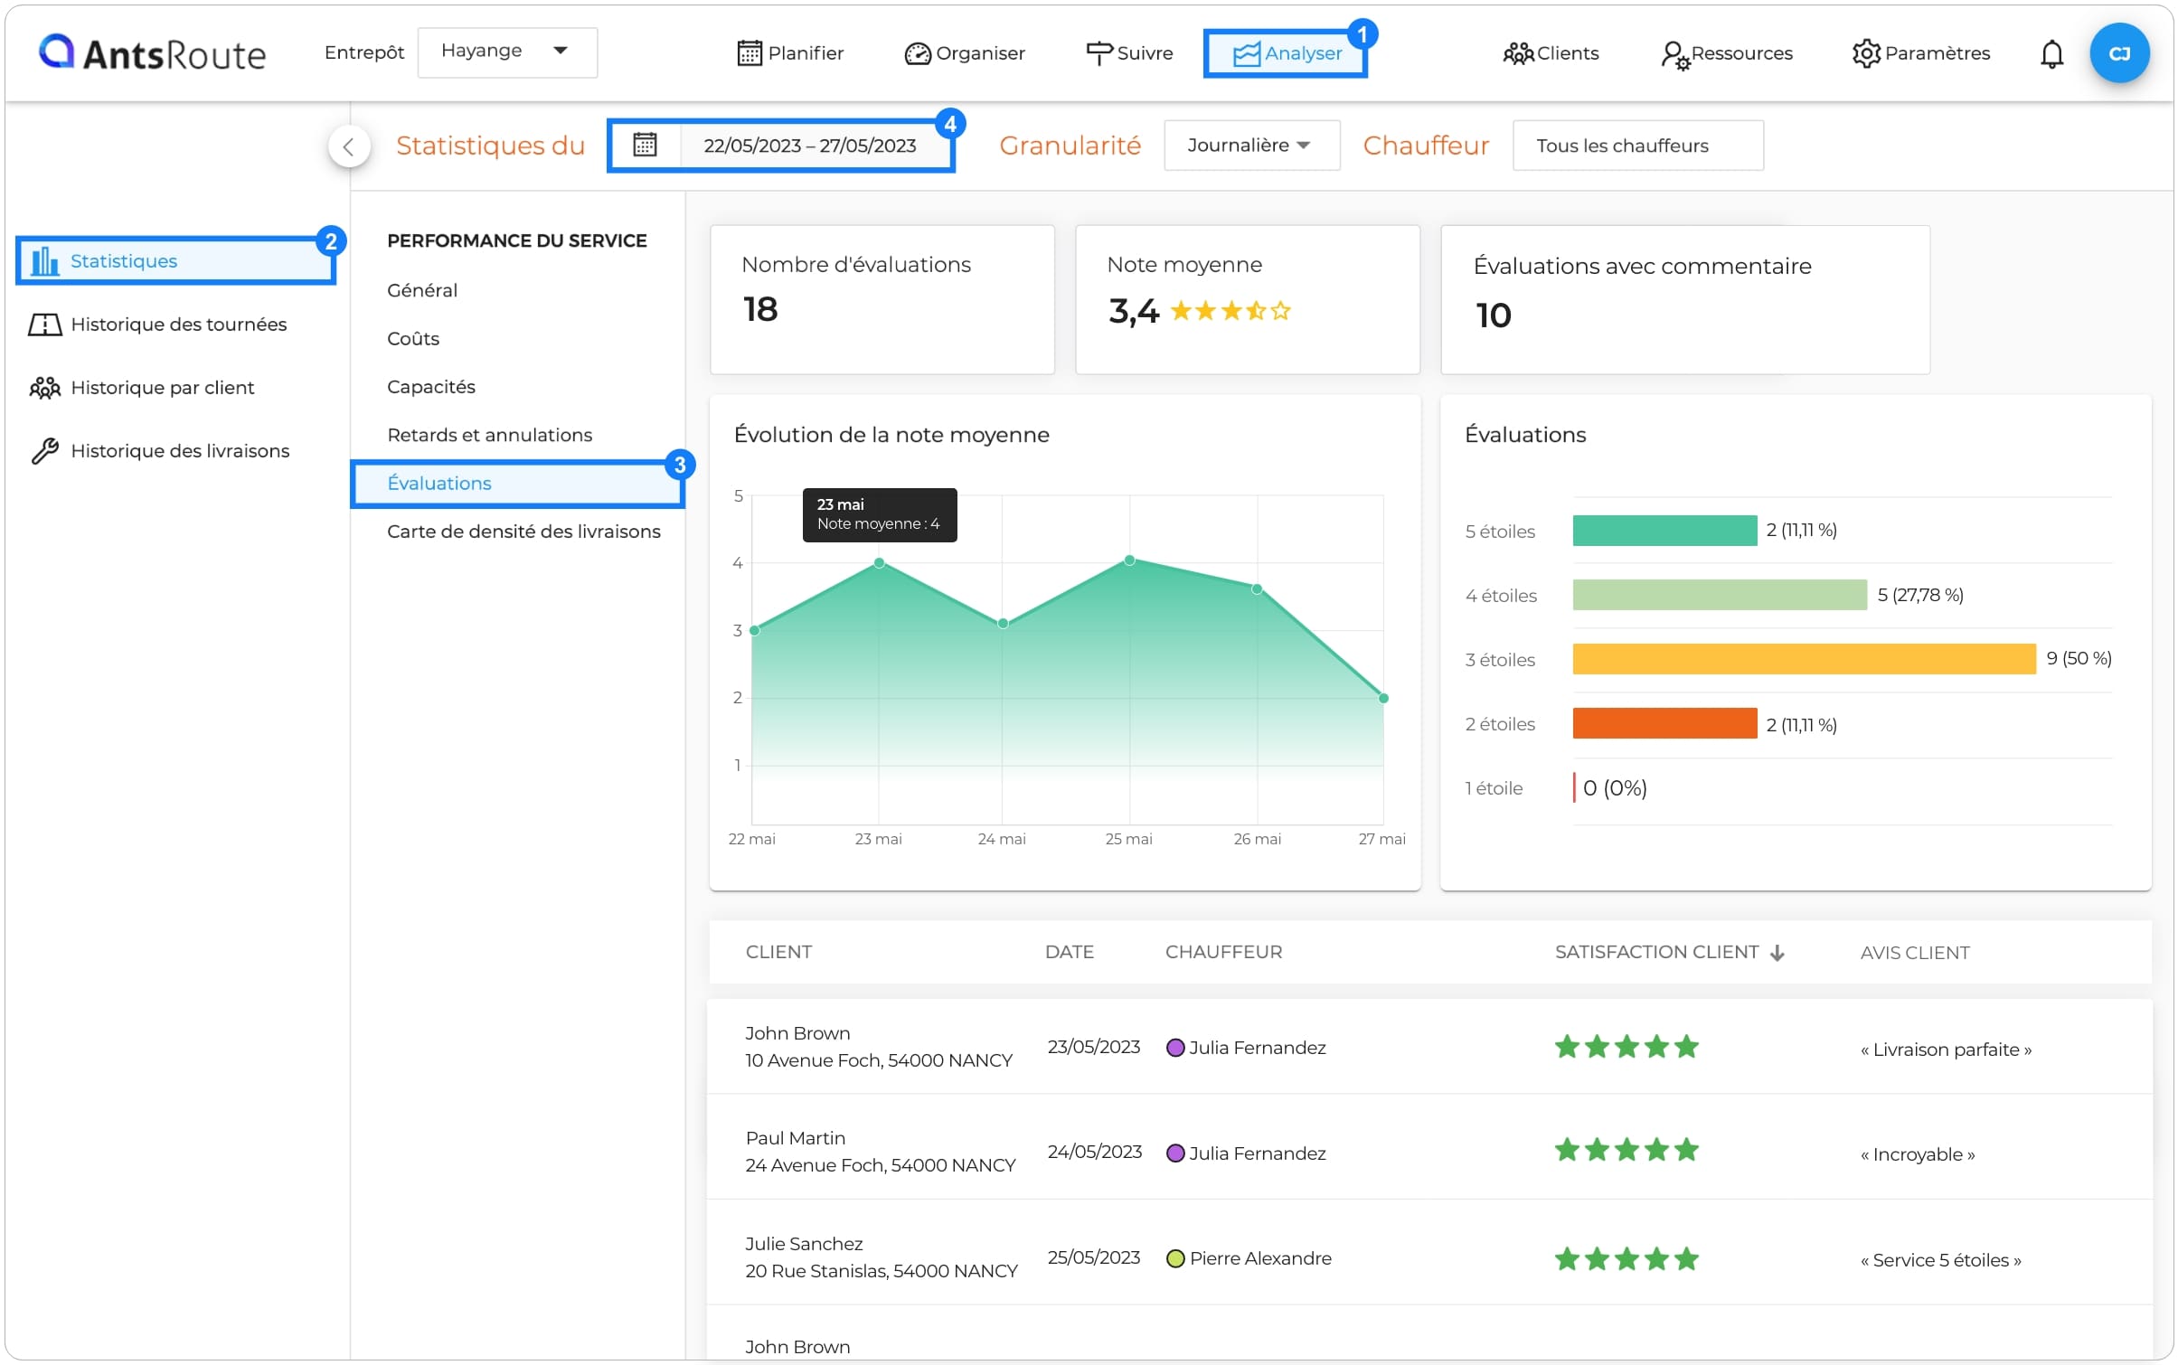2178x1365 pixels.
Task: Click Julia Fernandez purple dot for John Brown
Action: point(1174,1047)
